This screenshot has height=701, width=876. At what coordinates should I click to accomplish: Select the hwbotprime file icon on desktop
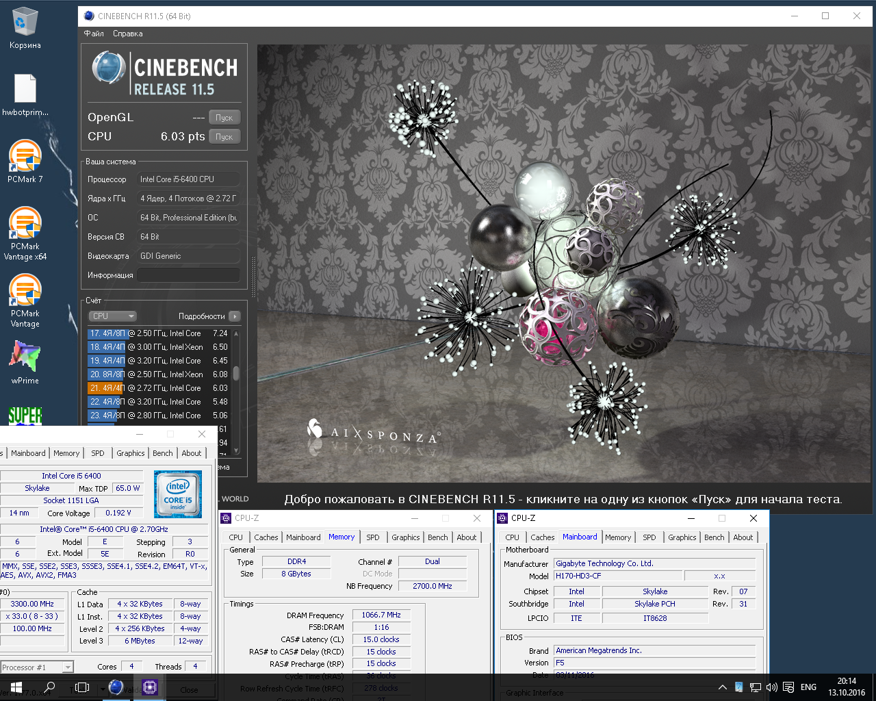pos(25,94)
